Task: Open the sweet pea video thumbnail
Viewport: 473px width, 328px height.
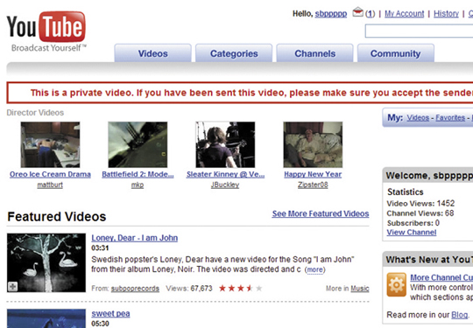Action: (x=46, y=318)
